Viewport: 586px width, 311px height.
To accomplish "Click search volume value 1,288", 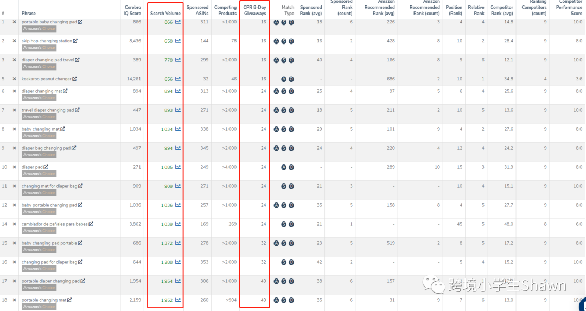I will 167,262.
